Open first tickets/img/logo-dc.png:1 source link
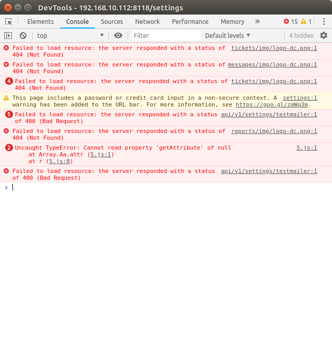 point(274,48)
